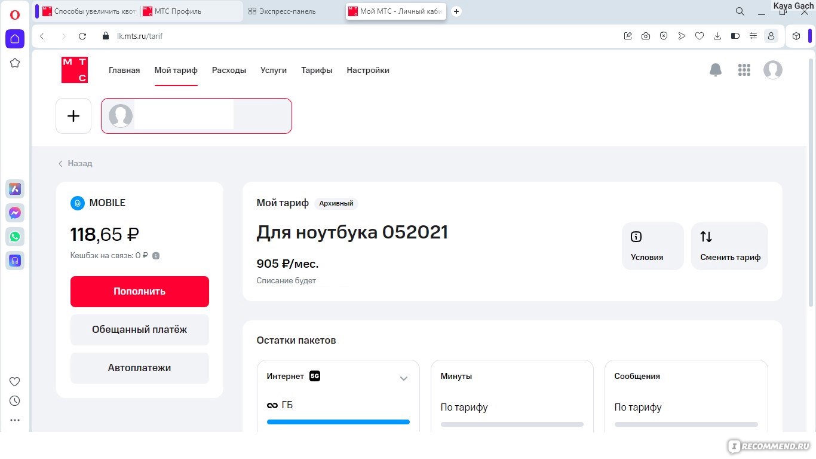
Task: Click the Интернет blue progress bar
Action: click(x=338, y=422)
